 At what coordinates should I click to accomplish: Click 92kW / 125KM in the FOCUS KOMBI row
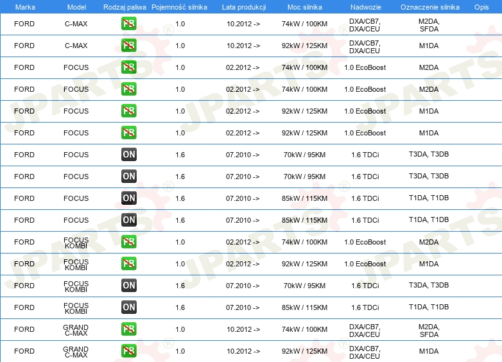[304, 264]
